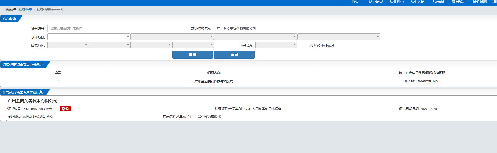Click the red 撤销 status badge
The image size is (497, 153).
(x=65, y=109)
